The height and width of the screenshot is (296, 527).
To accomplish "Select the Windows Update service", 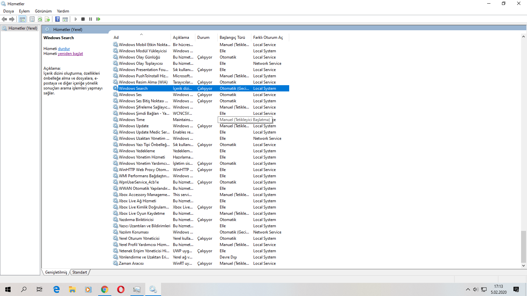I will pos(201,126).
